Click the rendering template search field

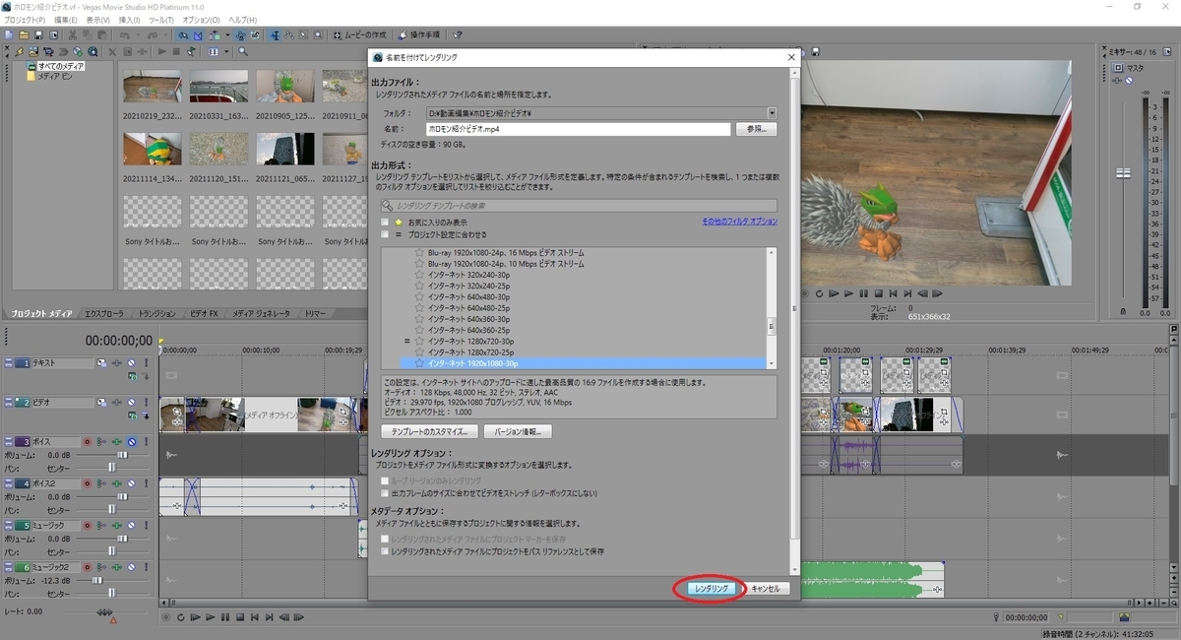tap(580, 206)
